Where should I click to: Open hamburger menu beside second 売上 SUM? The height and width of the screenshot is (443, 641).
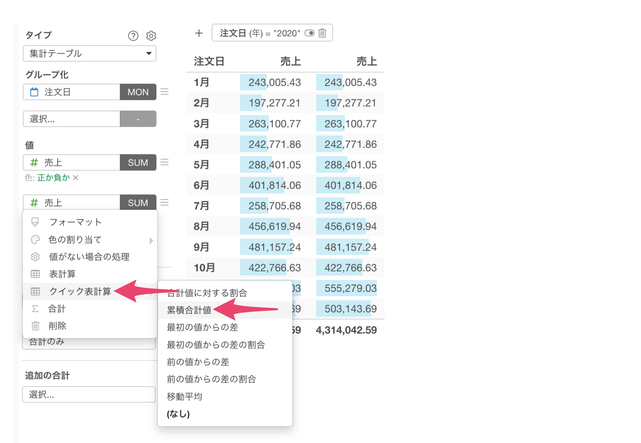pos(164,202)
